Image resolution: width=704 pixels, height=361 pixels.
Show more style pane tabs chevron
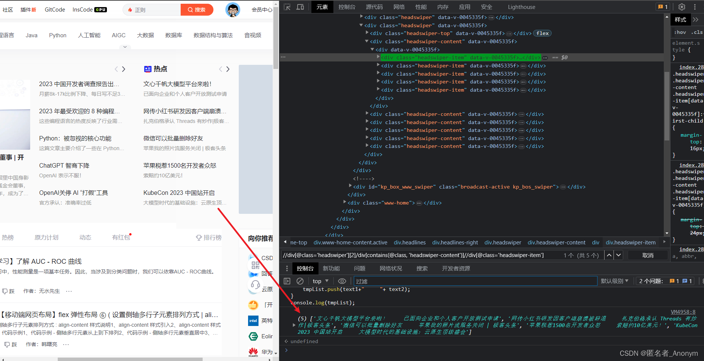(x=695, y=19)
